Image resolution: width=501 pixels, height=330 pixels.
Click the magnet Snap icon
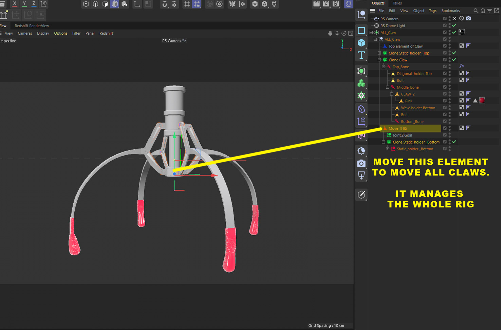point(165,4)
